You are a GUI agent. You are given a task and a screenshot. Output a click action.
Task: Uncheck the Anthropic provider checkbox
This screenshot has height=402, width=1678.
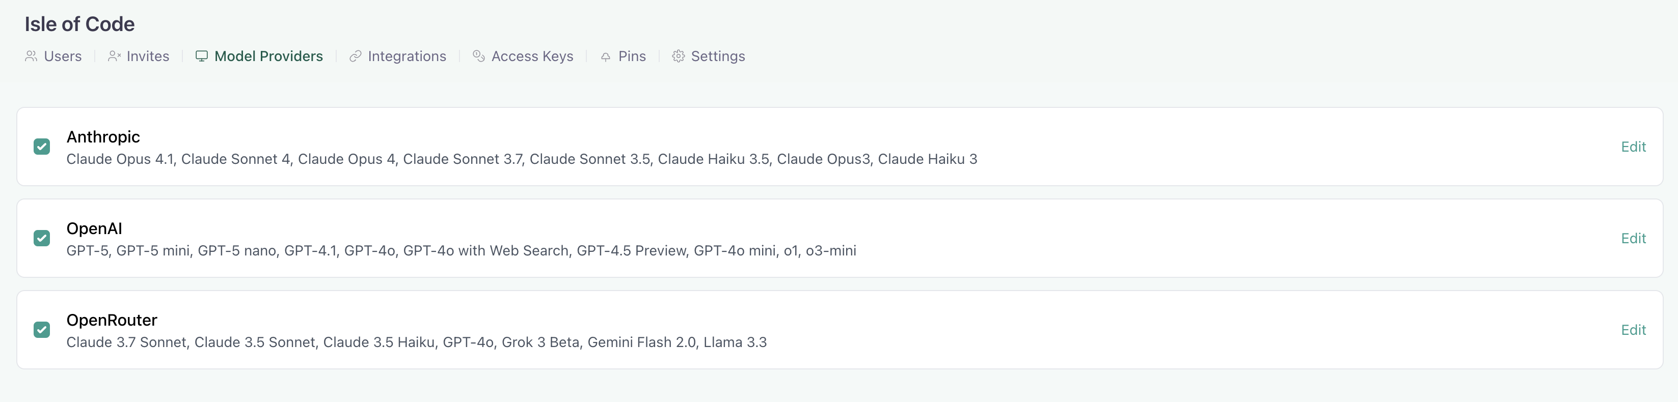click(42, 147)
